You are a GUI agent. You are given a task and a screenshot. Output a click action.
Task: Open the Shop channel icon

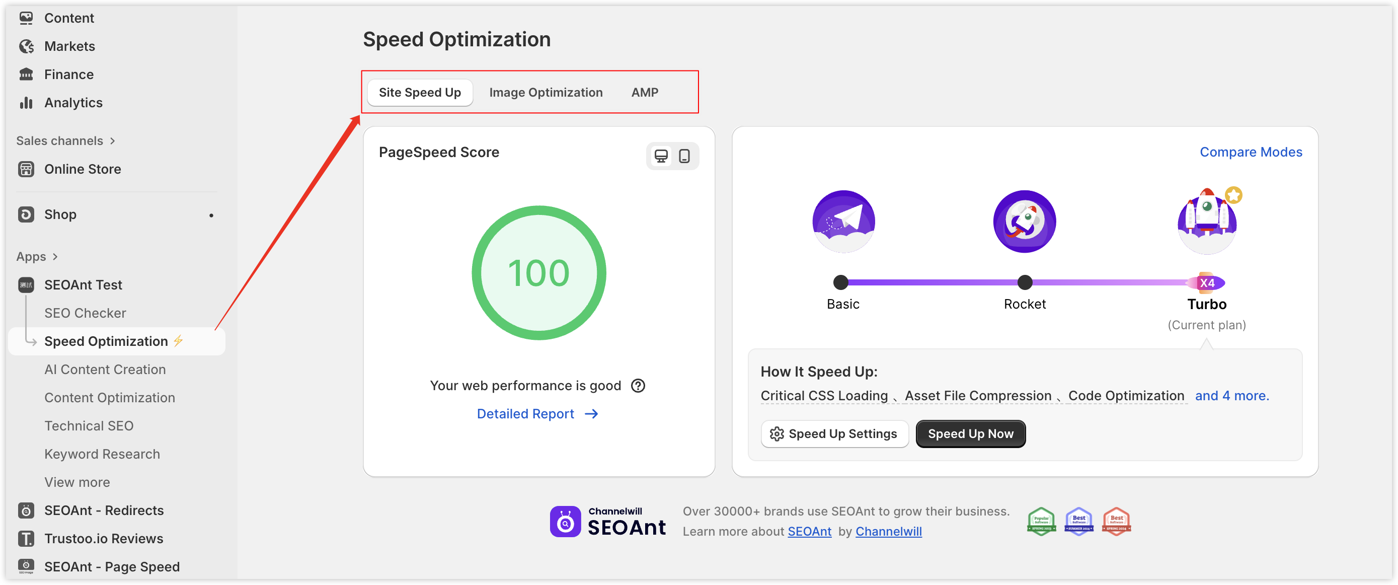(x=26, y=214)
